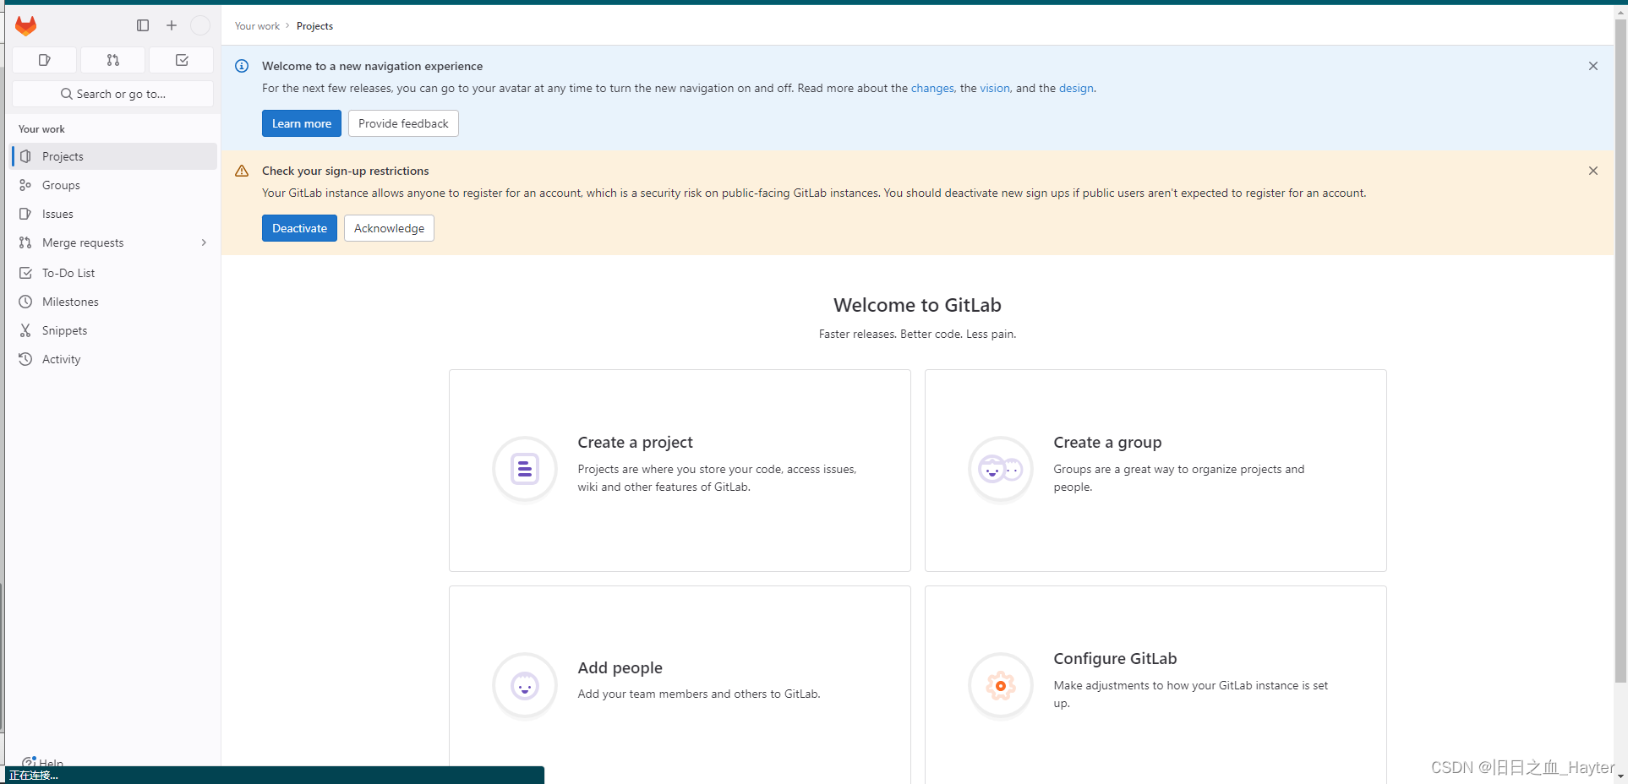This screenshot has height=784, width=1628.
Task: Click the assigned issues icon in top bar
Action: [x=44, y=60]
